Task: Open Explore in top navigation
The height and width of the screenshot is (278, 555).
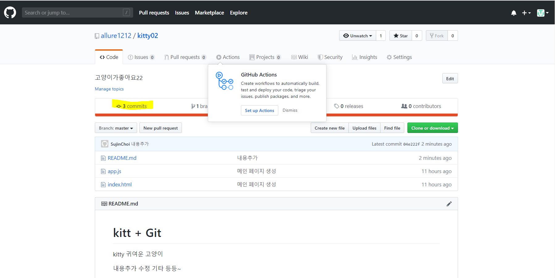Action: click(239, 13)
